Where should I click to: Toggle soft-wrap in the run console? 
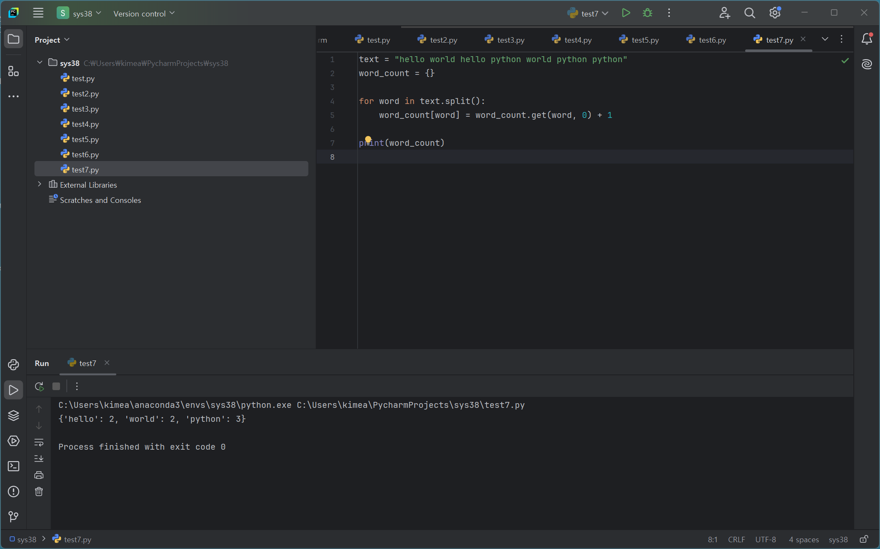pyautogui.click(x=39, y=442)
